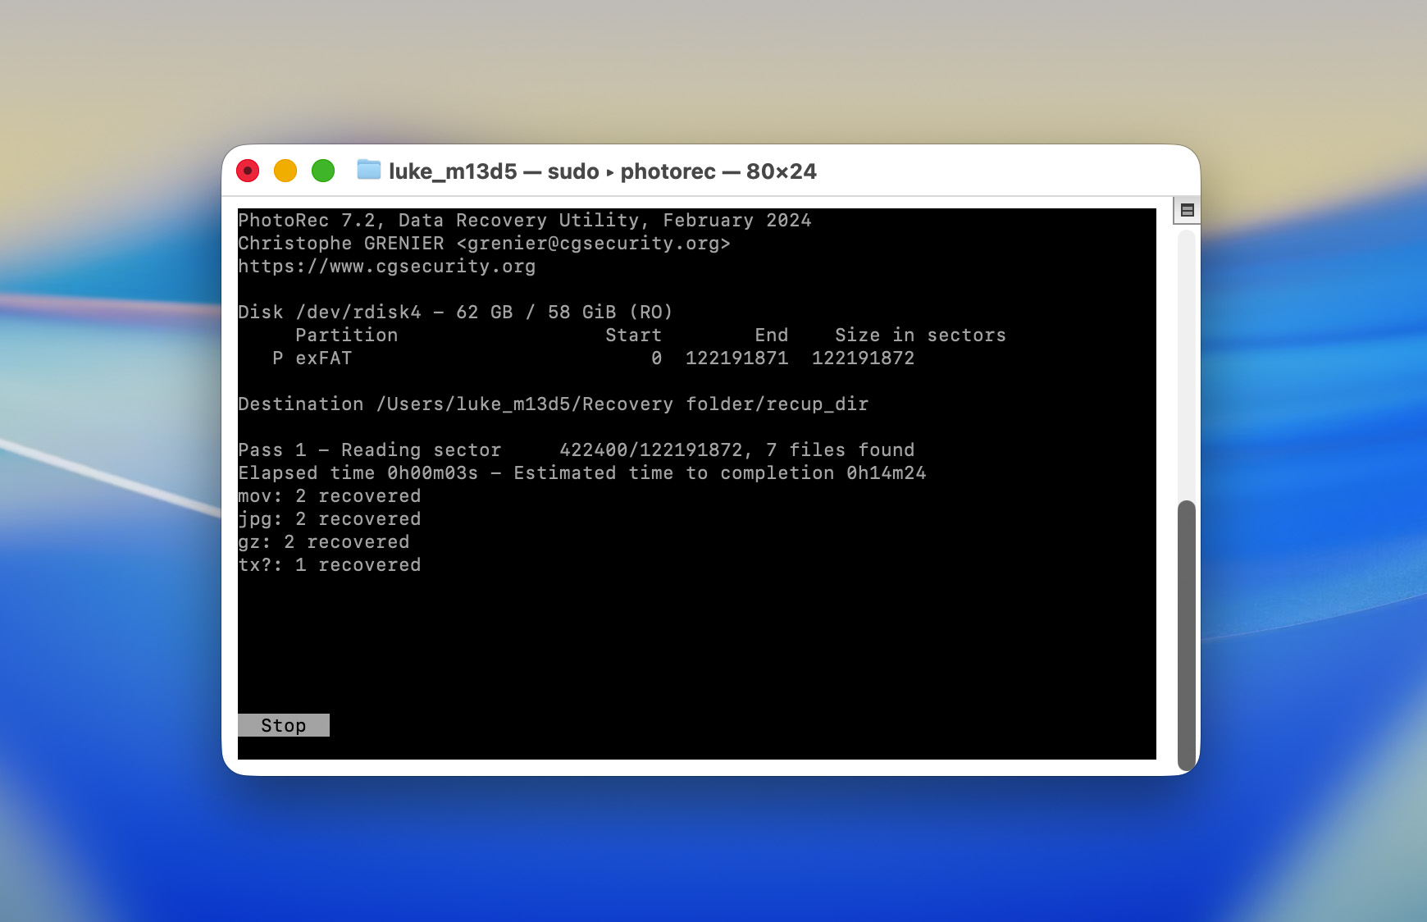Click the https://www.cgsecurity.org URL text
Viewport: 1427px width, 922px height.
tap(387, 266)
